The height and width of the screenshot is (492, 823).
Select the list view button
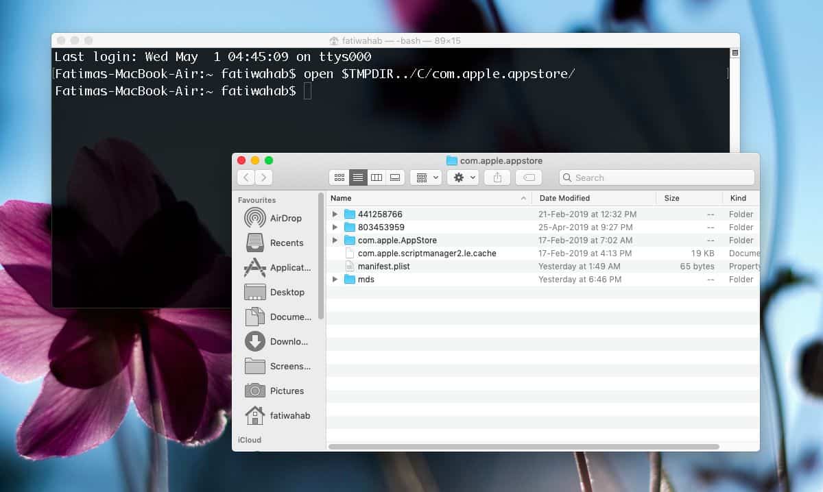click(358, 177)
